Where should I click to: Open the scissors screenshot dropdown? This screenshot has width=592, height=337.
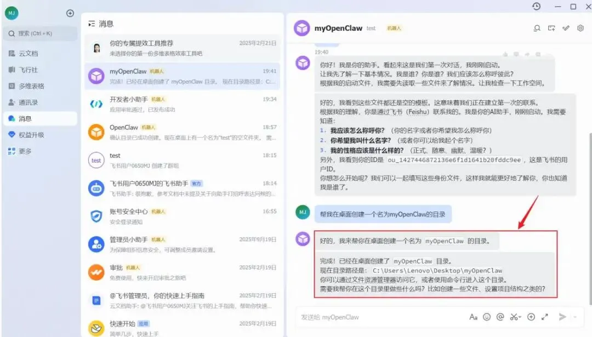(515, 317)
